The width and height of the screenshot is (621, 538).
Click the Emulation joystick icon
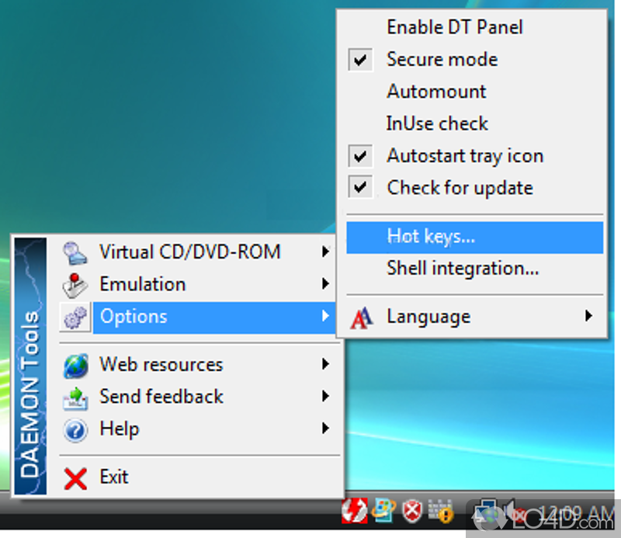point(75,285)
